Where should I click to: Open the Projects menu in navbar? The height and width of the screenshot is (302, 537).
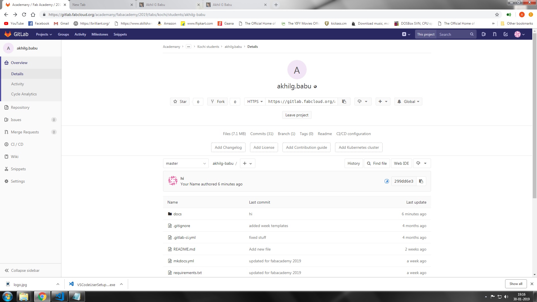44,34
